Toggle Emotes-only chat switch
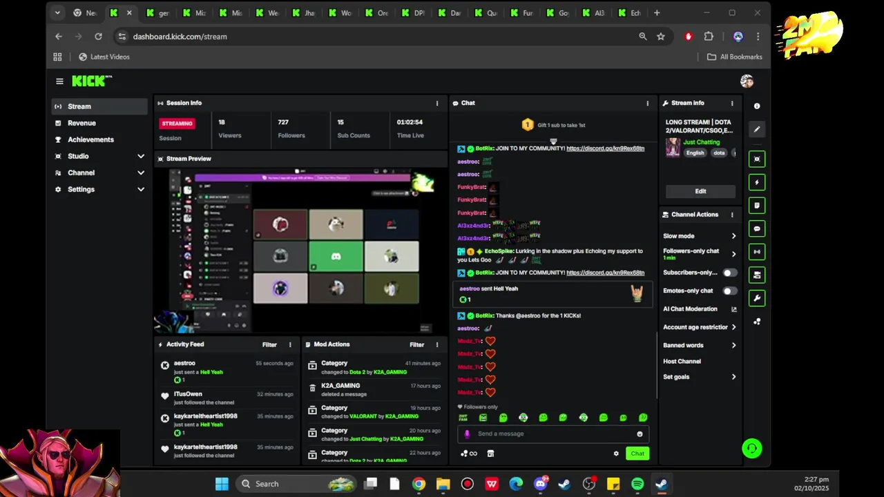Image resolution: width=884 pixels, height=497 pixels. point(729,291)
